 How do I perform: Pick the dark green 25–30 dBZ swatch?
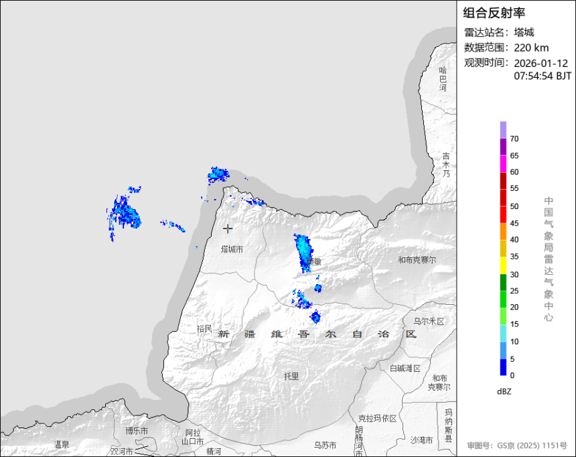(503, 282)
